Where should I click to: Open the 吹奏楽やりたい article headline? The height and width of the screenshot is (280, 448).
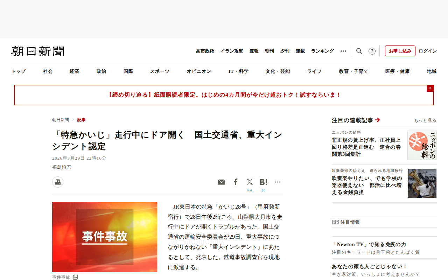pyautogui.click(x=367, y=185)
